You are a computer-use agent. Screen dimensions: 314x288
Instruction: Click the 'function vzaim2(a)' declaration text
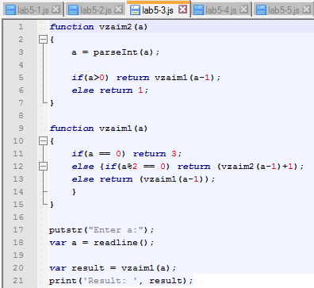click(x=98, y=27)
